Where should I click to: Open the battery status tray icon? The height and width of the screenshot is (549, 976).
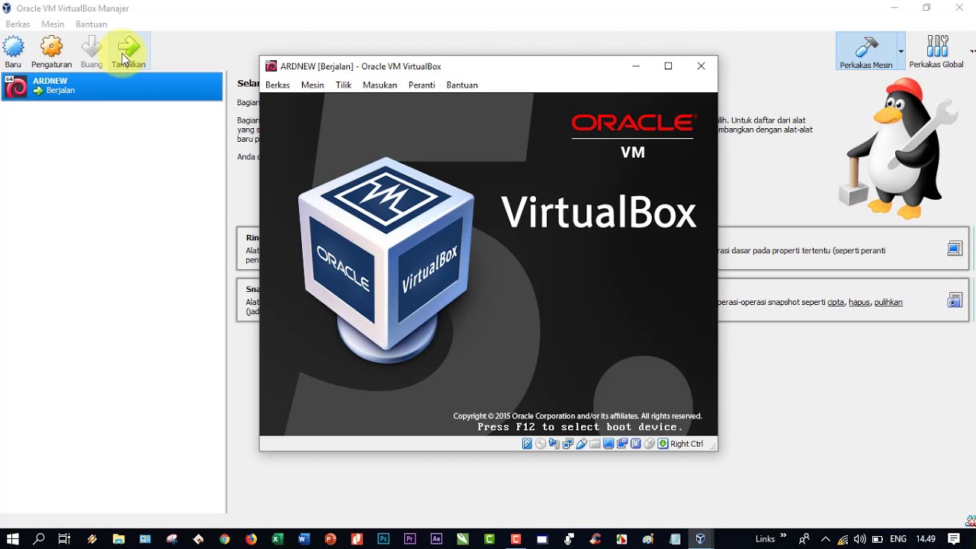(x=878, y=539)
